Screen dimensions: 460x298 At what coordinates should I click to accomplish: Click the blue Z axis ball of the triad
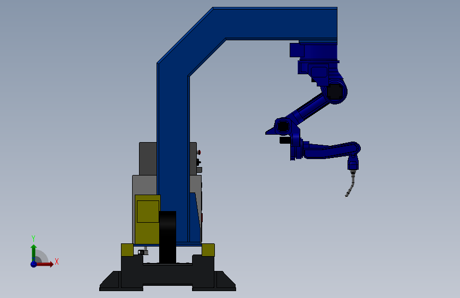(34, 264)
